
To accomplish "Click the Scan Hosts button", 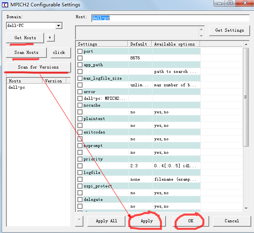I will tap(26, 53).
